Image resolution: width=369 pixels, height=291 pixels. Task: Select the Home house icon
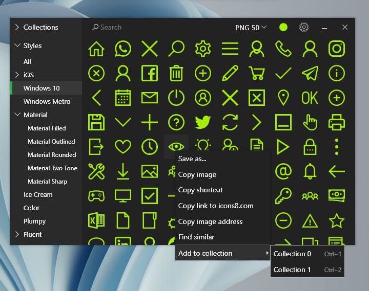pos(96,49)
